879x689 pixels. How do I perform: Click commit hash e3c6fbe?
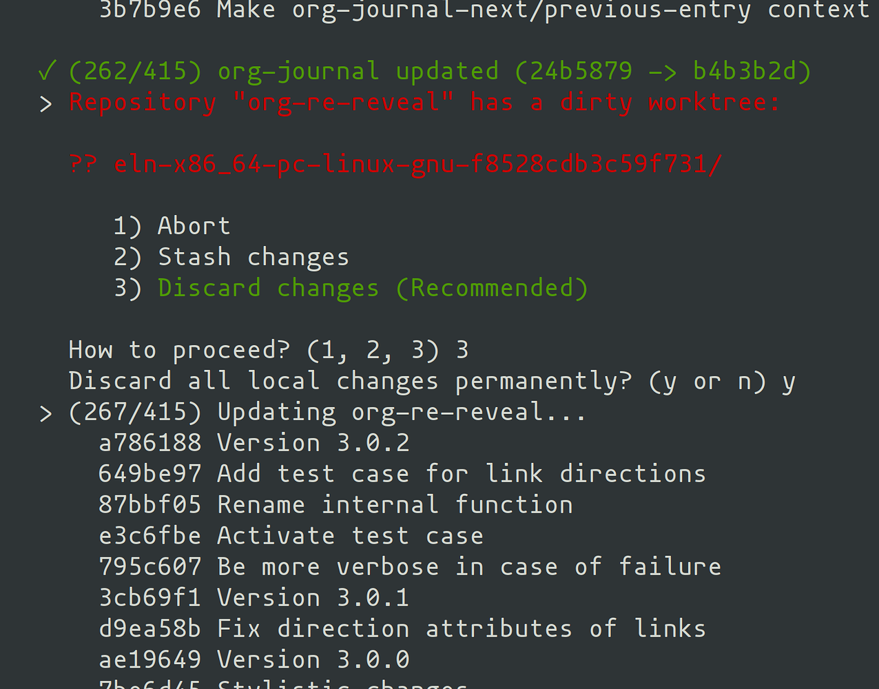point(150,536)
